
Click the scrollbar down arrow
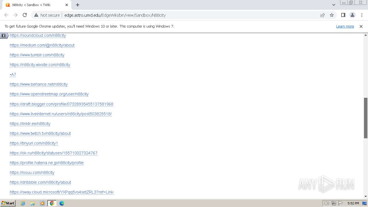366,196
